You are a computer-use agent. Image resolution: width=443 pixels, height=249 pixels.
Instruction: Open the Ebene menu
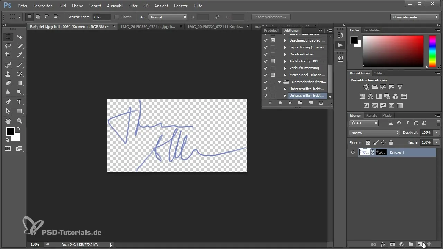click(x=78, y=6)
